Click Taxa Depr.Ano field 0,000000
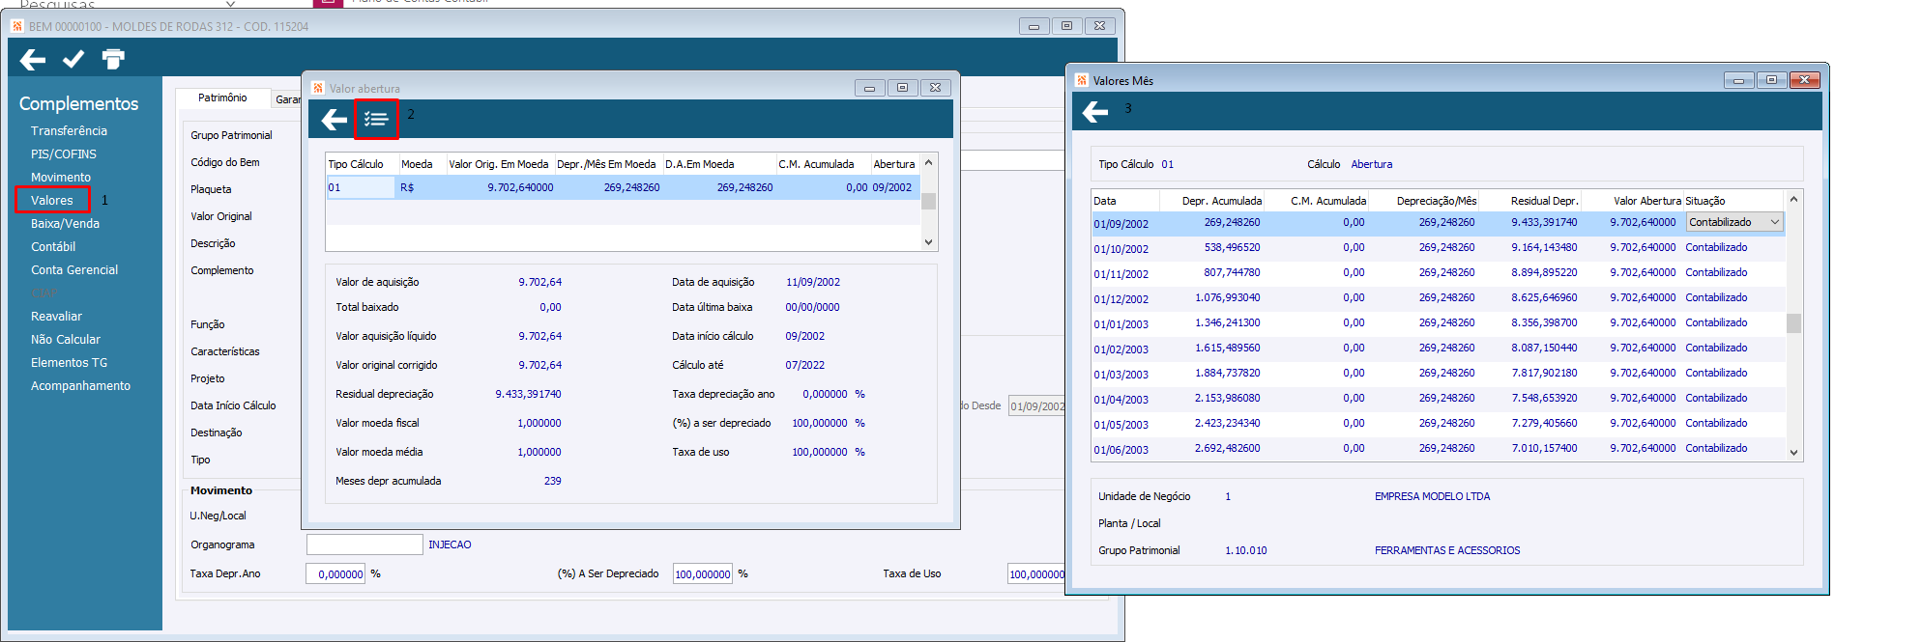The height and width of the screenshot is (642, 1922). click(x=335, y=573)
